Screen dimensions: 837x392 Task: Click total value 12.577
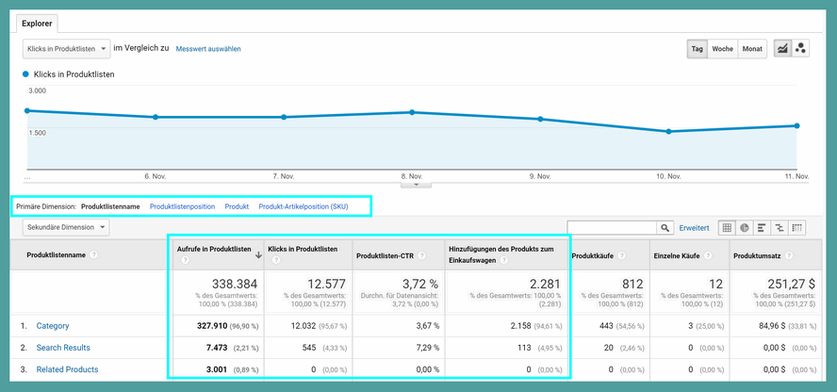326,284
